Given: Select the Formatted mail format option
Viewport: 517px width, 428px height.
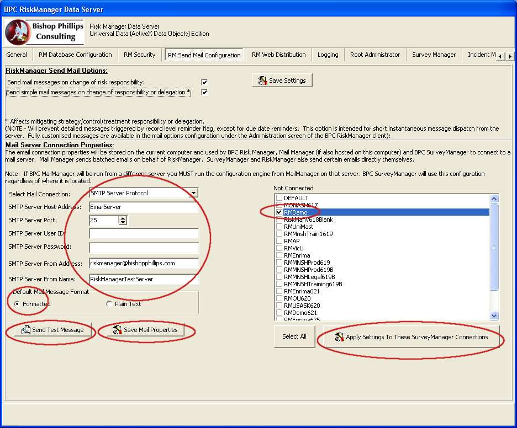Looking at the screenshot, I should coord(17,304).
